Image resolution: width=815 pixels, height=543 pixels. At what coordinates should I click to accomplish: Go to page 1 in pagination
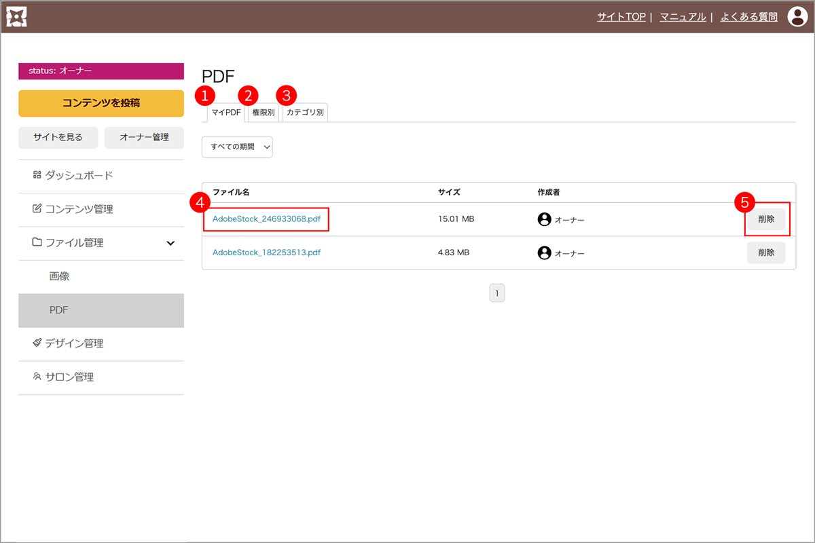(x=497, y=293)
